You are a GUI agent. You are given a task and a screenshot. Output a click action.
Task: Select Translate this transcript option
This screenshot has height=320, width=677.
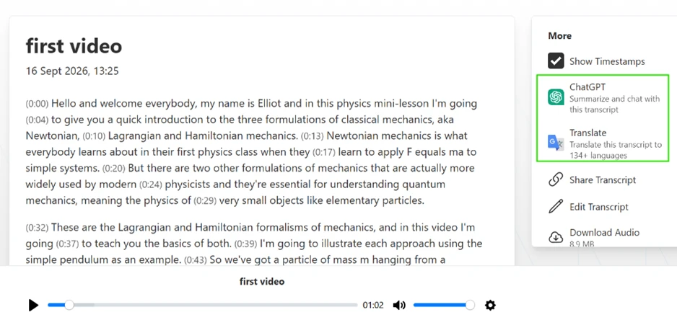click(603, 143)
